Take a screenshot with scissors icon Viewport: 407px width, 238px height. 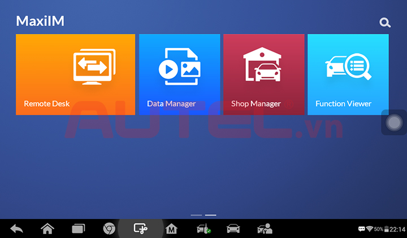tap(140, 229)
